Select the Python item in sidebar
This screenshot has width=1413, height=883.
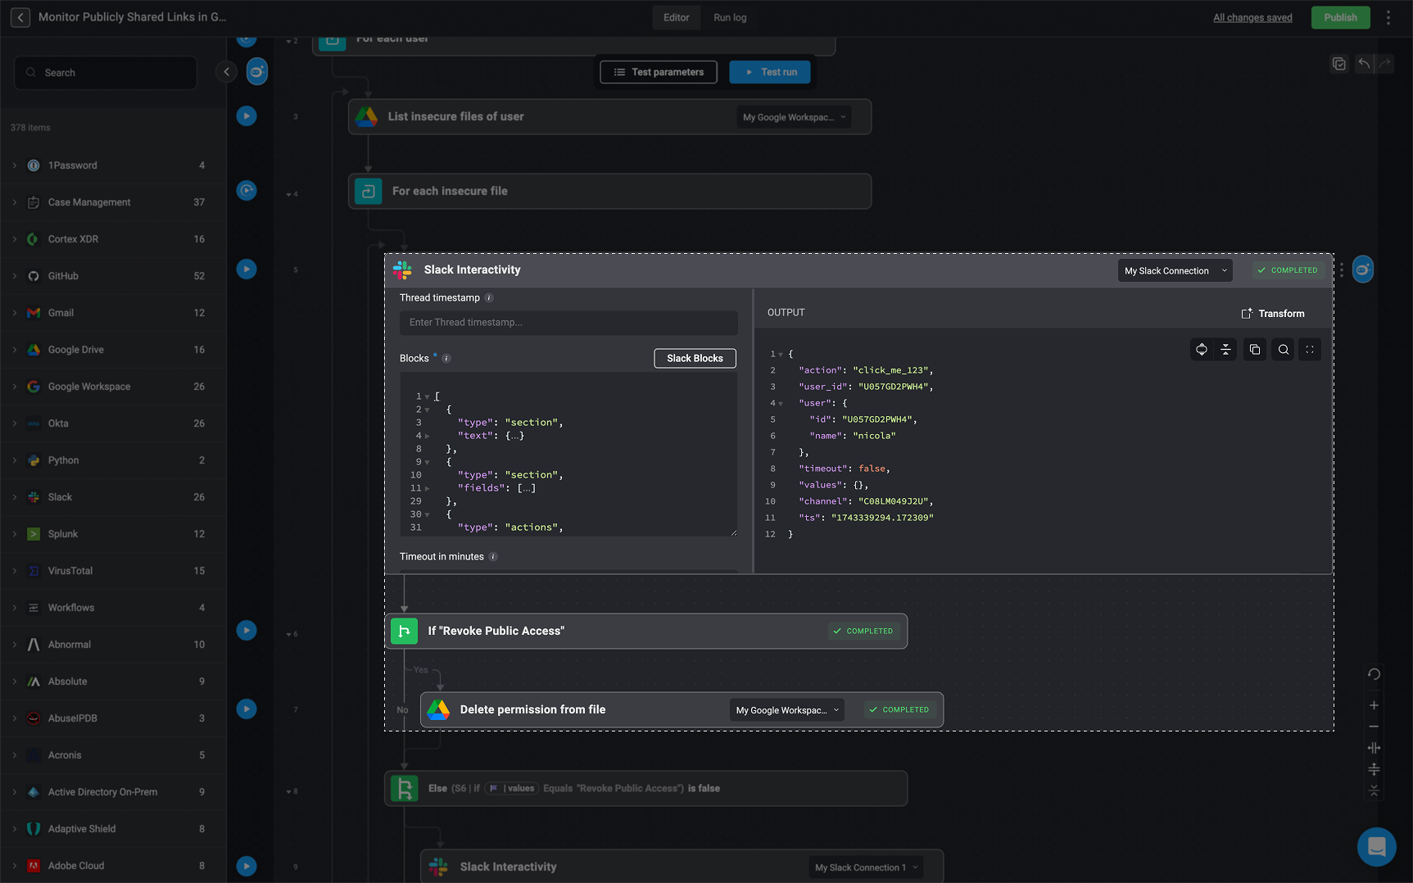[x=113, y=460]
